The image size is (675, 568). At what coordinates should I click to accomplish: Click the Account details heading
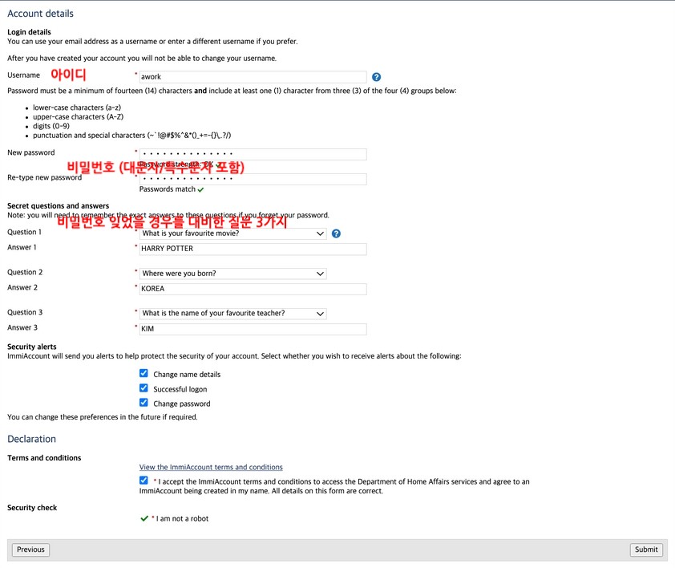tap(40, 14)
